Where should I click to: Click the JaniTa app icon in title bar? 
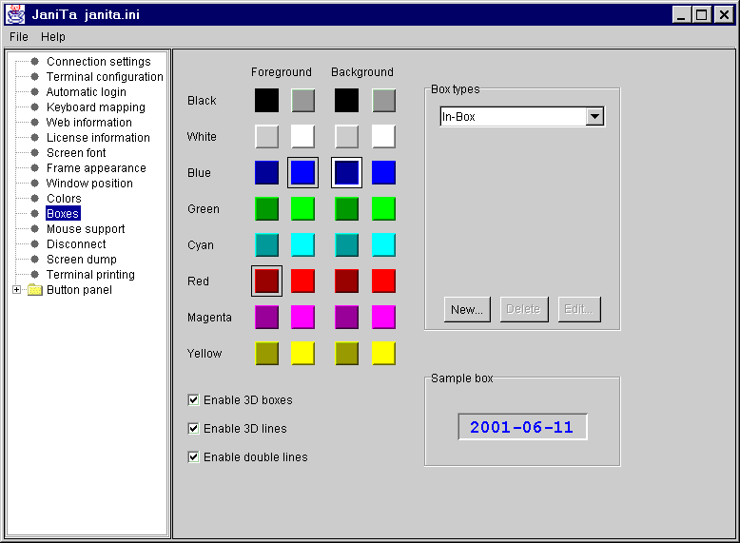click(16, 14)
